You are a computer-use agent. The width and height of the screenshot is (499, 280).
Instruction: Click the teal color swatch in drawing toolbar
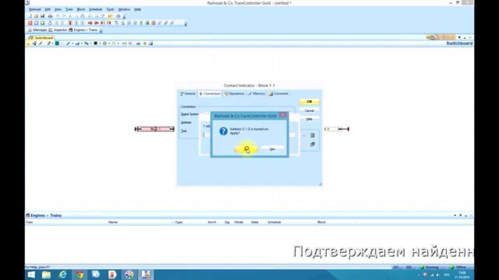click(x=57, y=44)
